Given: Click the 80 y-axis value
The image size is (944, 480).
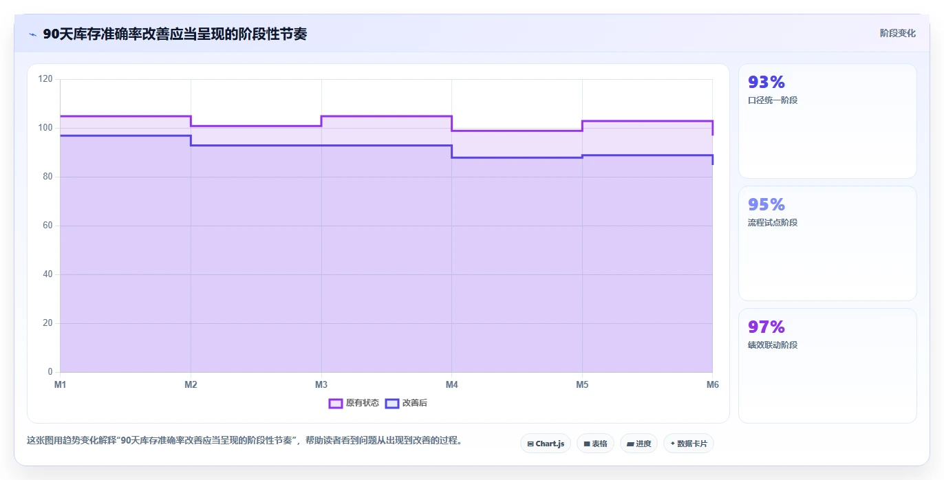Looking at the screenshot, I should point(47,177).
